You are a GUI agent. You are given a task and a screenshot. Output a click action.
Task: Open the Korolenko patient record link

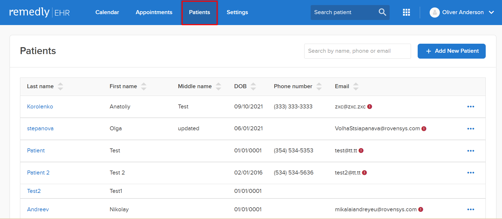[x=40, y=107]
